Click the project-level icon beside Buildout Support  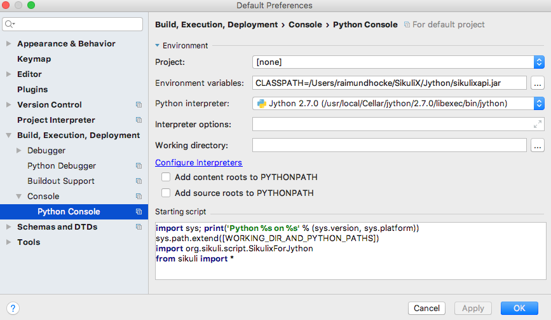coord(139,181)
